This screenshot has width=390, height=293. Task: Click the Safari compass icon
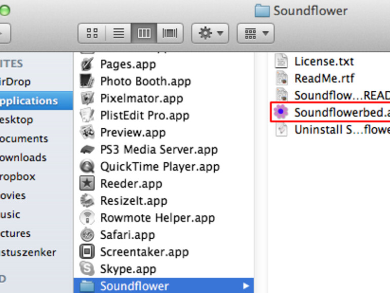coord(88,235)
